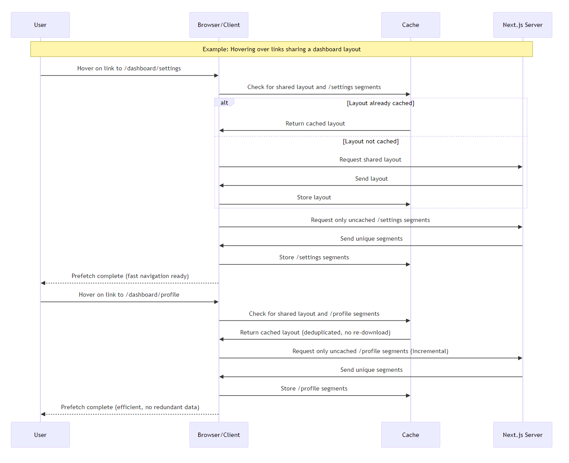The height and width of the screenshot is (463, 569).
Task: Click the Send layout message text
Action: tap(371, 179)
